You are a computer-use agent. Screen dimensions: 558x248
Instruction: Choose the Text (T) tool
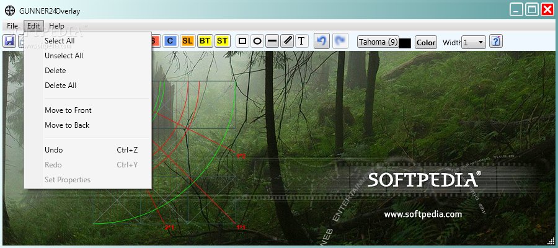coord(301,42)
